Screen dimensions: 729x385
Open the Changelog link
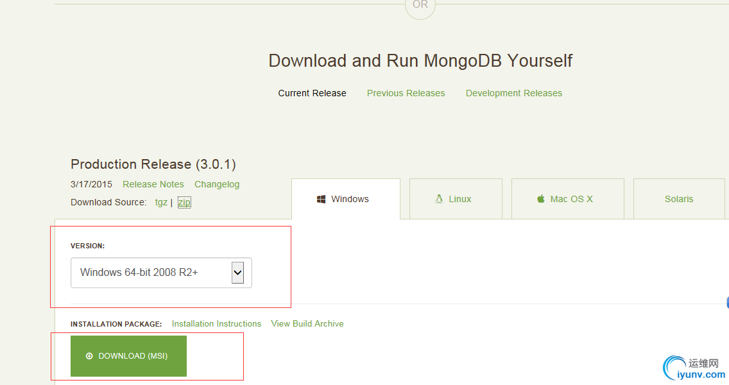tap(217, 184)
